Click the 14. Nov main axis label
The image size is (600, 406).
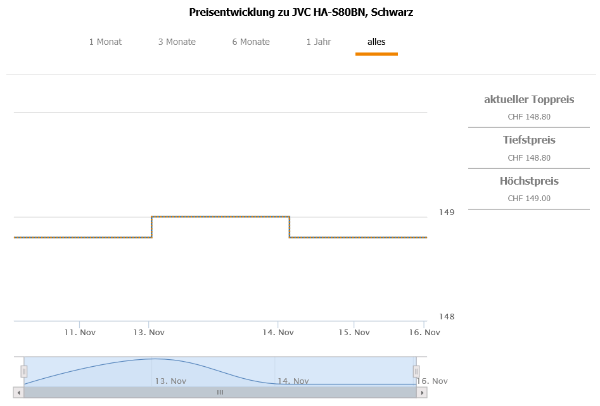pos(278,333)
